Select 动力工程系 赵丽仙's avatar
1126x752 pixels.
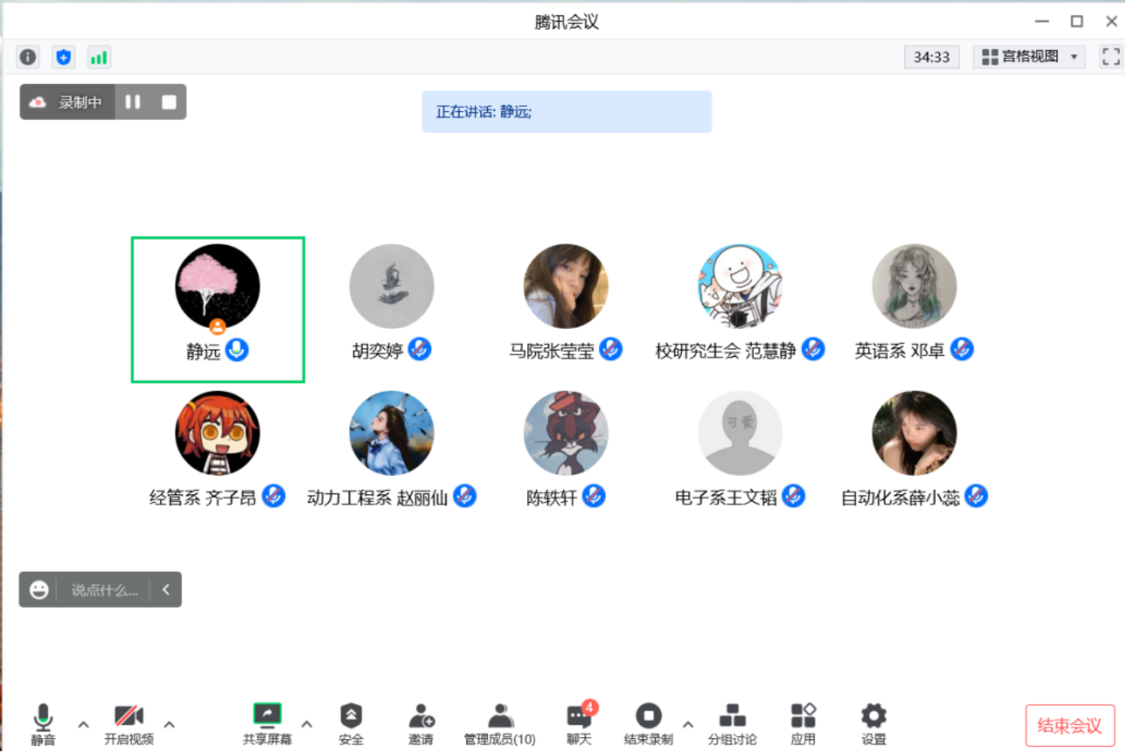[x=391, y=433]
